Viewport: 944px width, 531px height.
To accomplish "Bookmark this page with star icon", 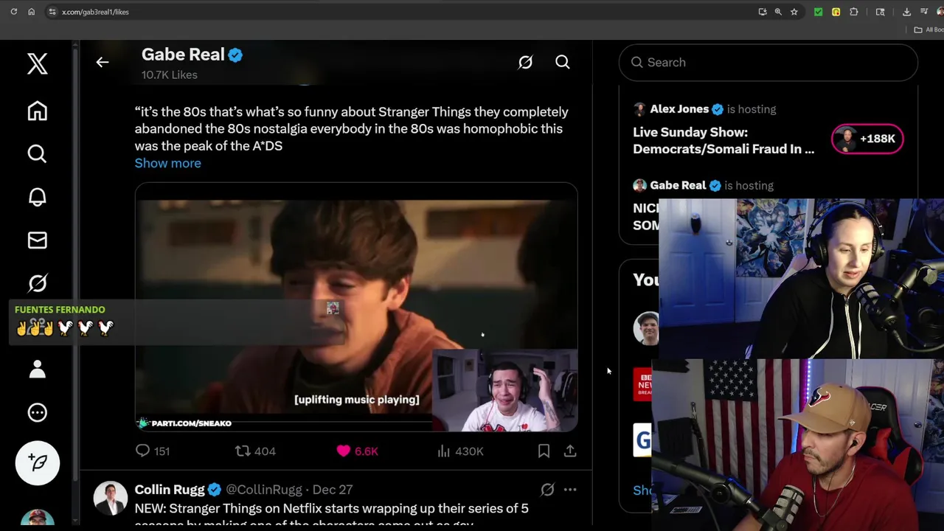I will 794,12.
